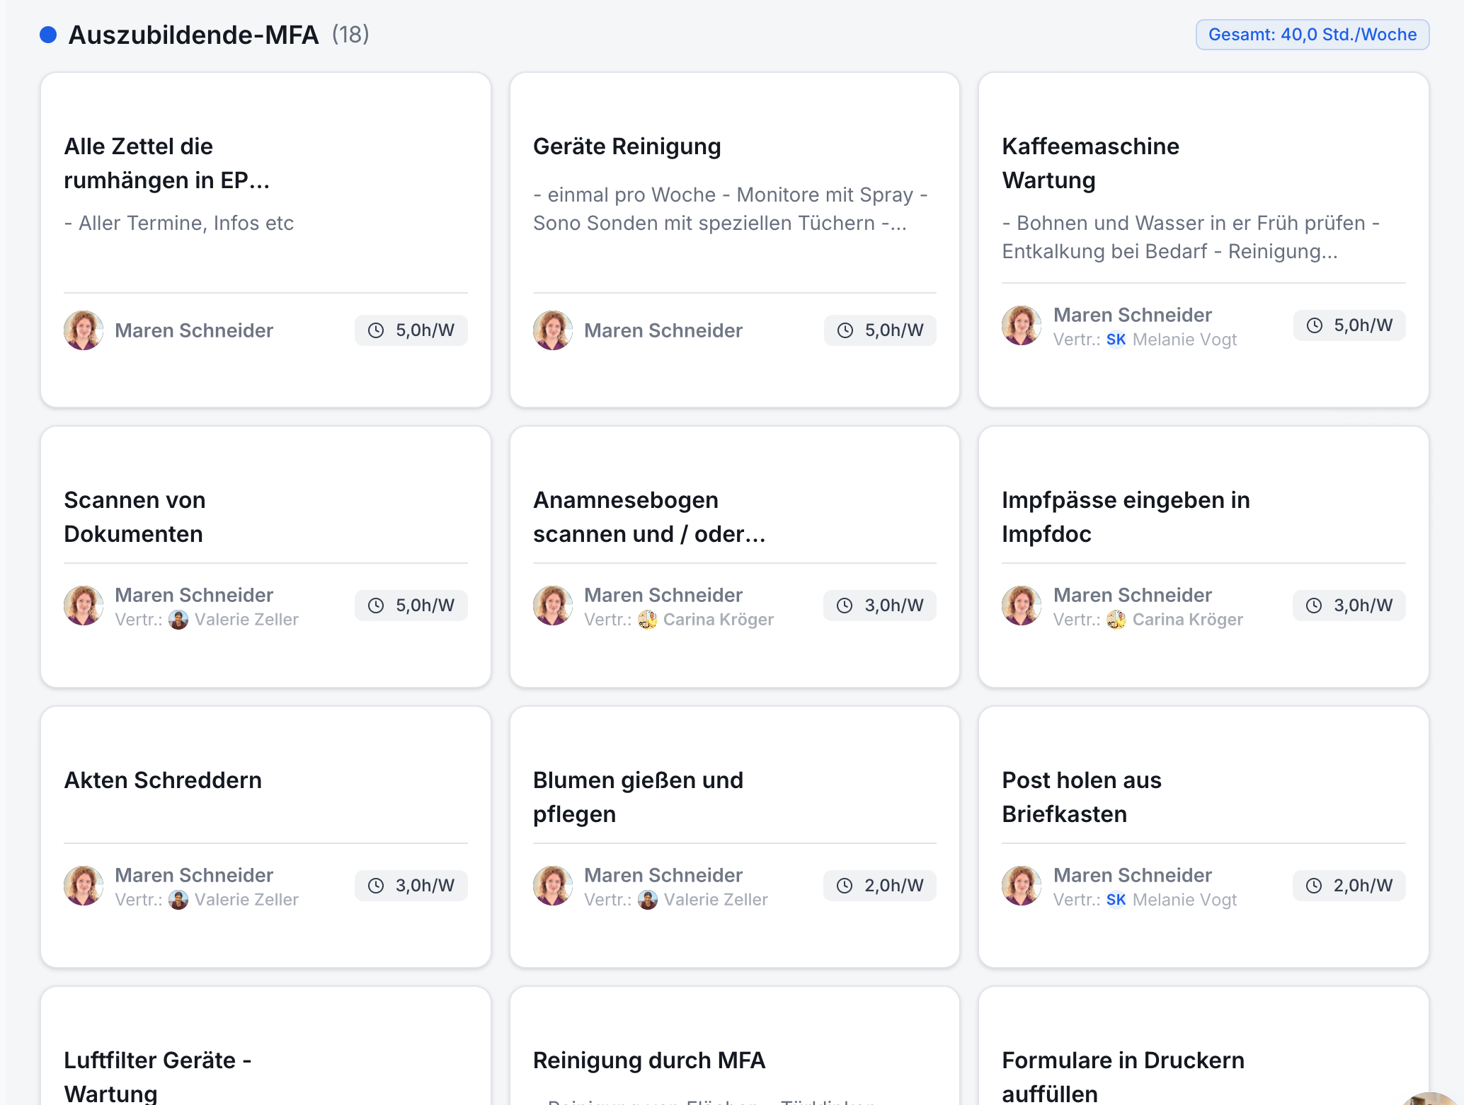Click the Gesamt: 40,0 Std./Woche badge
The height and width of the screenshot is (1105, 1464).
[x=1313, y=35]
